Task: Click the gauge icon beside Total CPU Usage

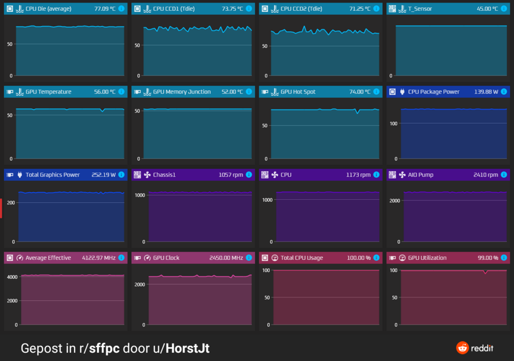Action: point(274,258)
